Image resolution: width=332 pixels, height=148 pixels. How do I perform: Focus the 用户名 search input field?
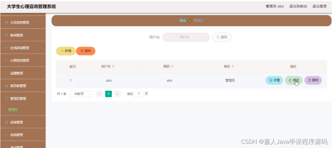tap(186, 37)
